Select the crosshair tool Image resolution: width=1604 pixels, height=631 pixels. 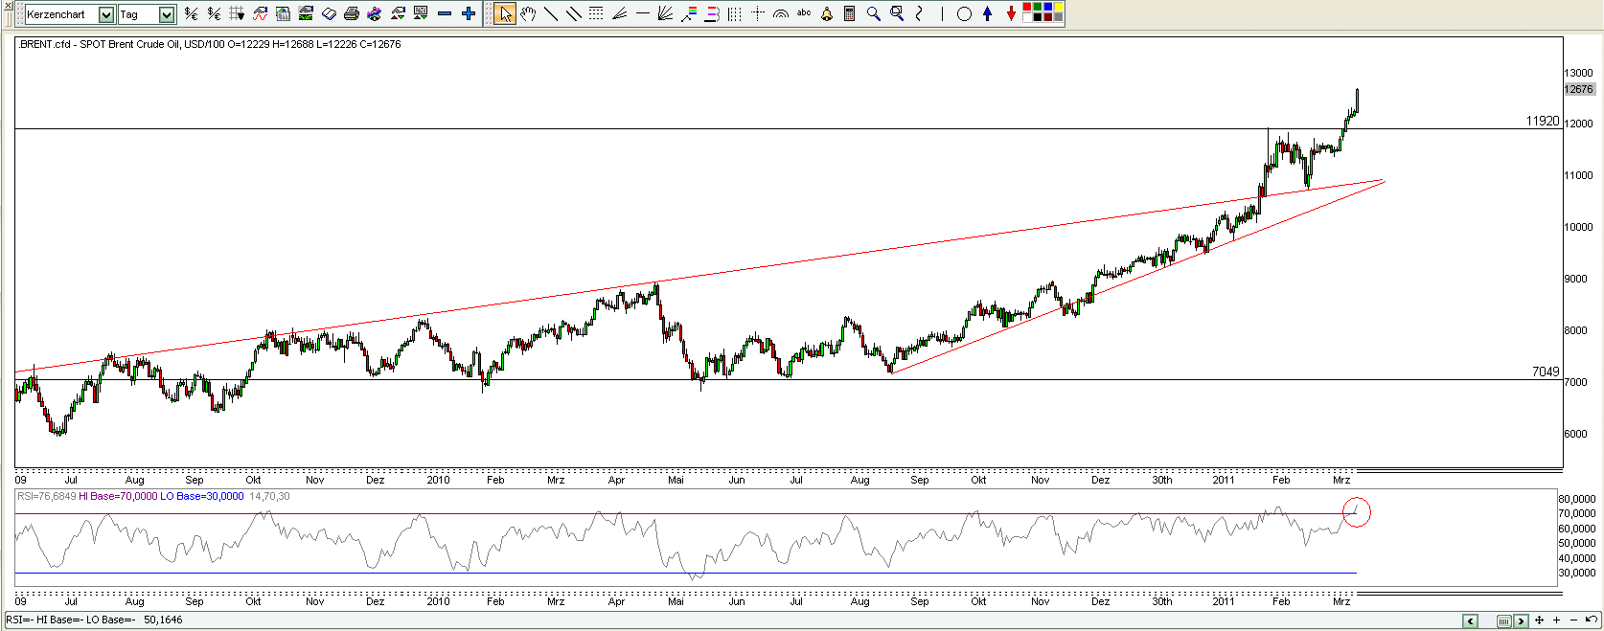758,13
